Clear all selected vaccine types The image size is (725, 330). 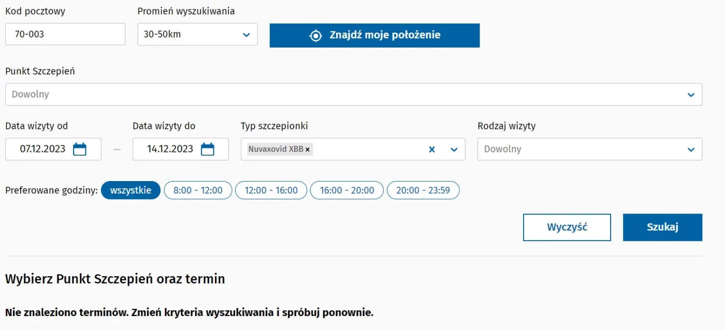[432, 149]
